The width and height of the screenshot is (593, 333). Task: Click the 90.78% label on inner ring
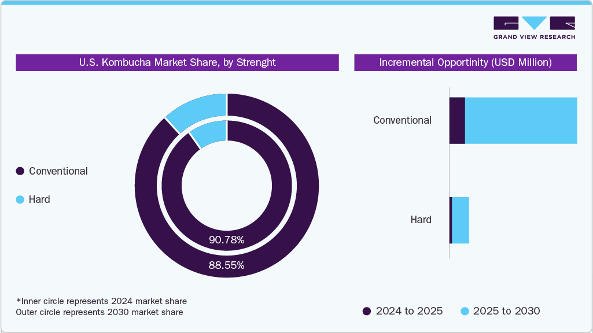coord(227,239)
